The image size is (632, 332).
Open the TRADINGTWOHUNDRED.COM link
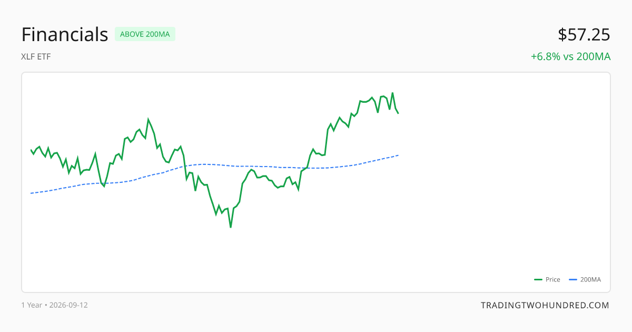tap(545, 305)
